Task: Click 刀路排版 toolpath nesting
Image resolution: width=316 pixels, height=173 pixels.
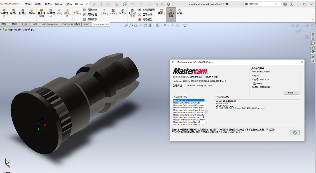Action: pyautogui.click(x=90, y=19)
